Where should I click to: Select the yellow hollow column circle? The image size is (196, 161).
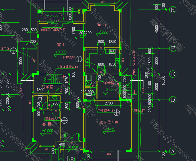(81, 11)
